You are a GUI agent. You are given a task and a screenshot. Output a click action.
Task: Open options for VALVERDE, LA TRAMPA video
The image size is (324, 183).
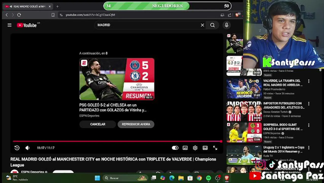[x=309, y=81]
